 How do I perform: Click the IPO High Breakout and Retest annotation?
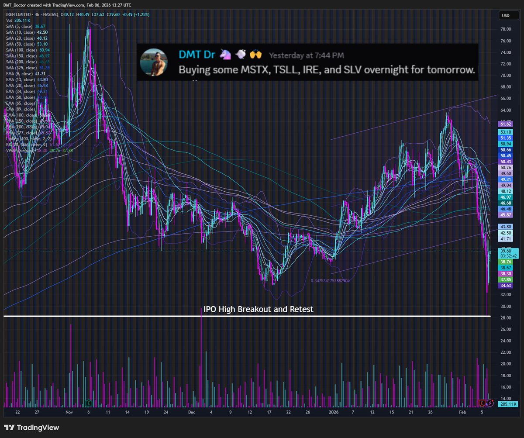259,309
